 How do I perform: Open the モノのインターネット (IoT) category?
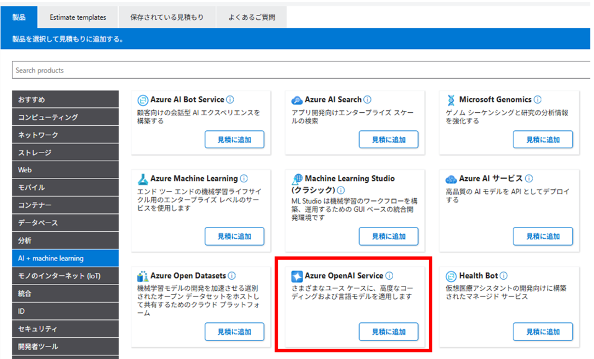[65, 276]
